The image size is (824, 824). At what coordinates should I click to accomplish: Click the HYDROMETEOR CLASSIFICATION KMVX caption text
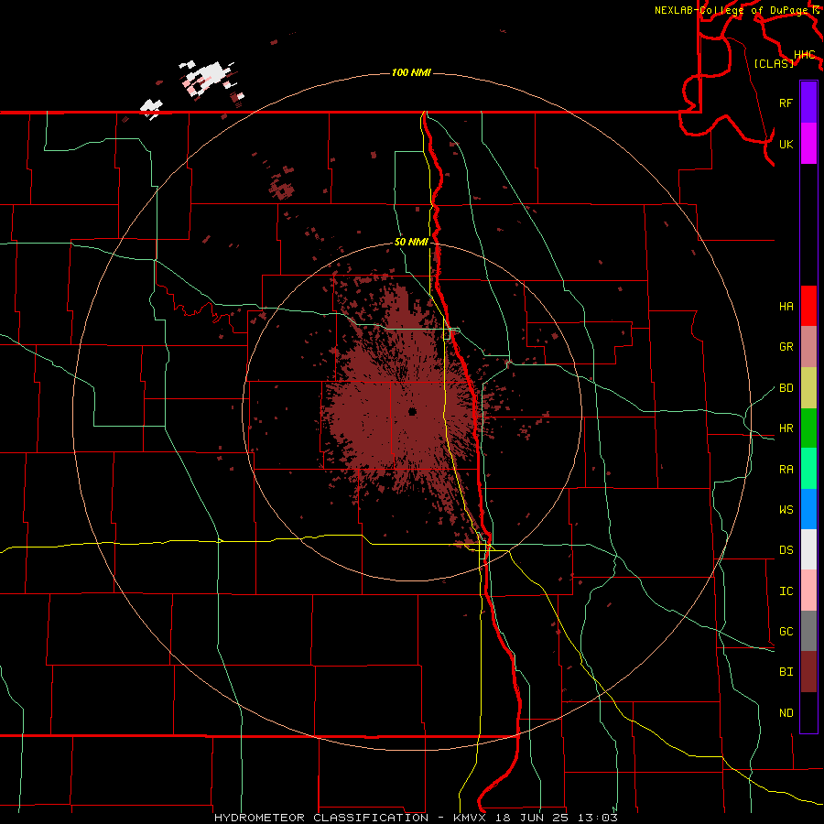tap(416, 818)
